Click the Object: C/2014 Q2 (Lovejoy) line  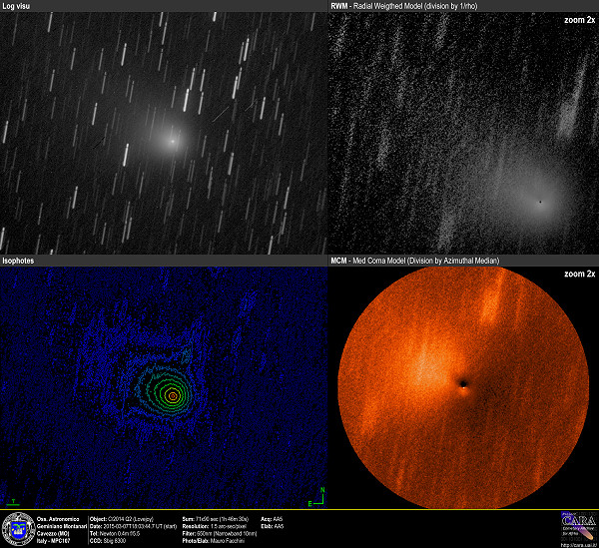122,519
